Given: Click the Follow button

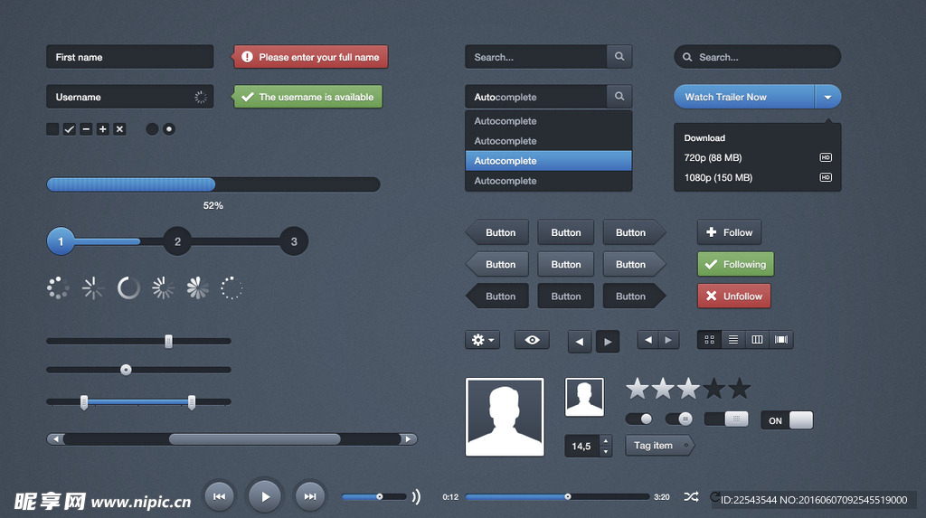Looking at the screenshot, I should click(730, 232).
